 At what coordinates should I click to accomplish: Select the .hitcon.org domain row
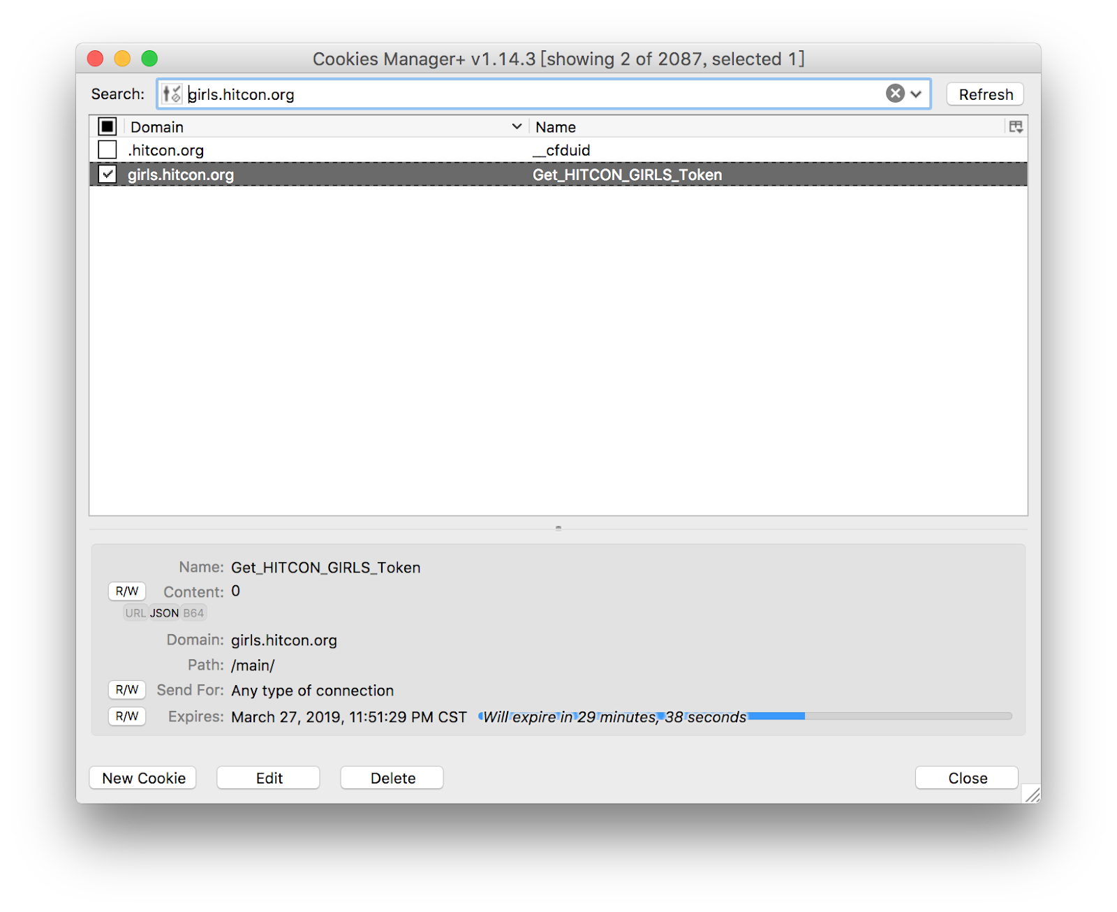coord(558,150)
